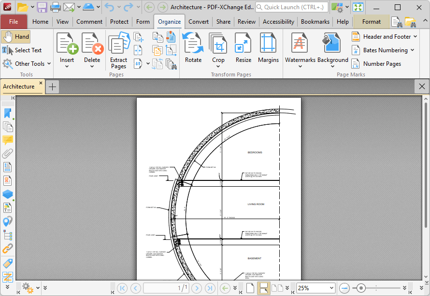Screen dimensions: 430x296
Task: Click the Delete pages icon
Action: pos(92,43)
